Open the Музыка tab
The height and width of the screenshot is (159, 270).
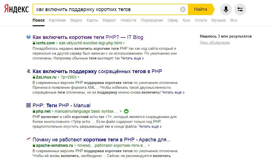(x=219, y=20)
